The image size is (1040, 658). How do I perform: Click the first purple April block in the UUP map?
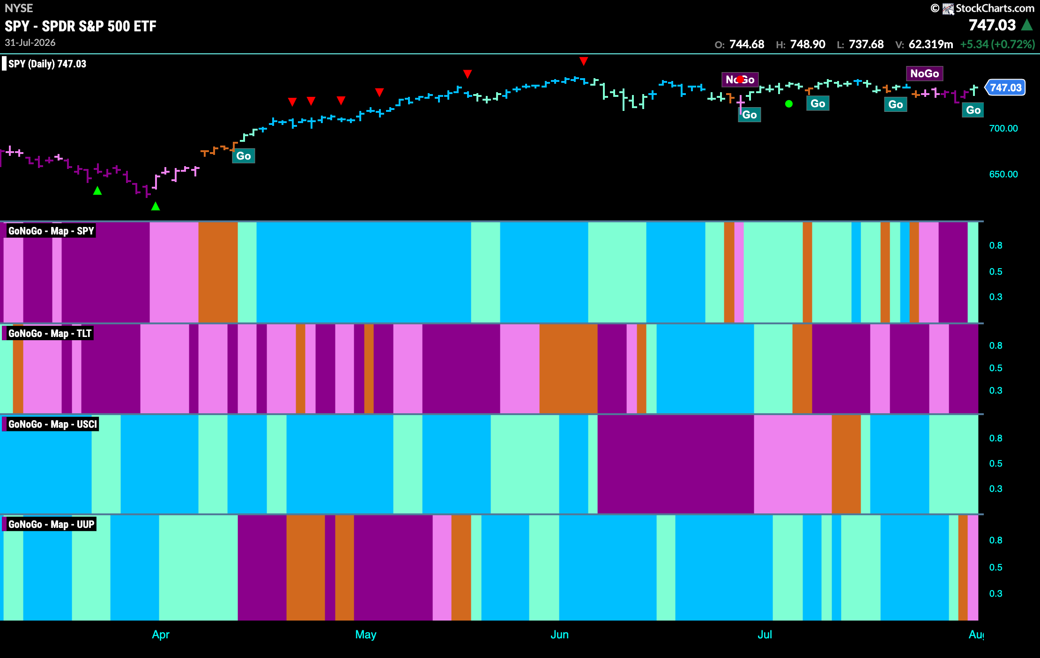[x=262, y=568]
